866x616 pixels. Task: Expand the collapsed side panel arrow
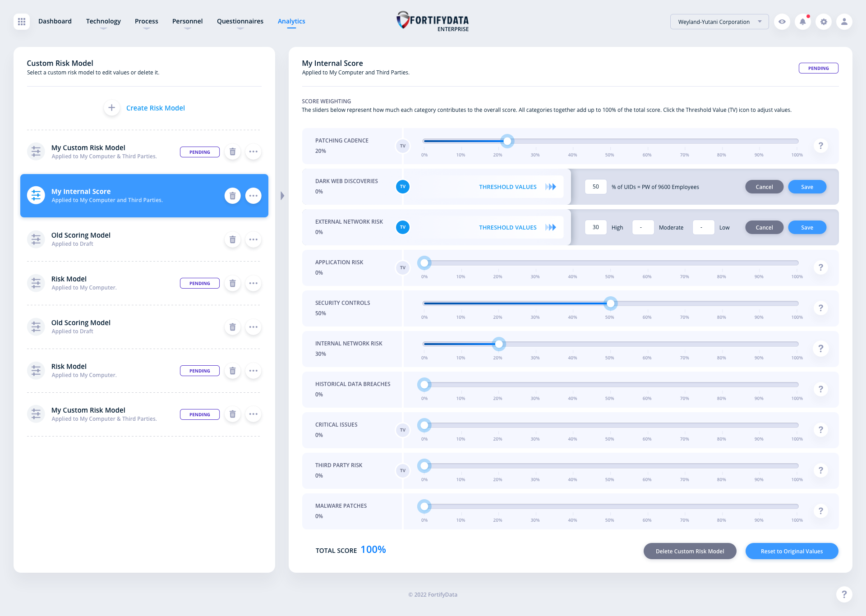[x=282, y=195]
